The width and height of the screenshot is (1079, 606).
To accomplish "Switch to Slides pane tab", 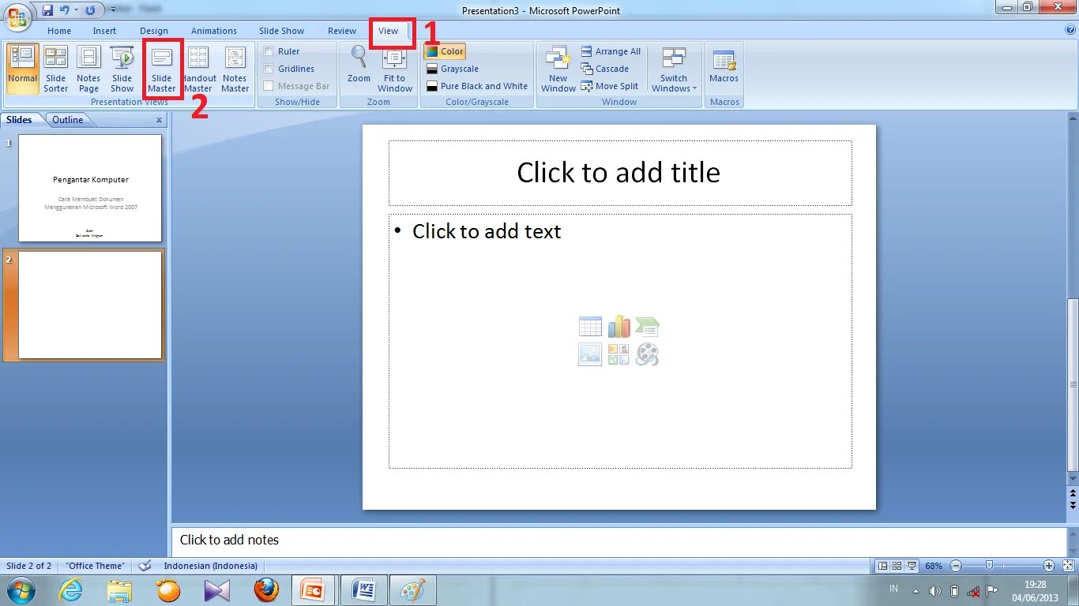I will click(x=19, y=120).
